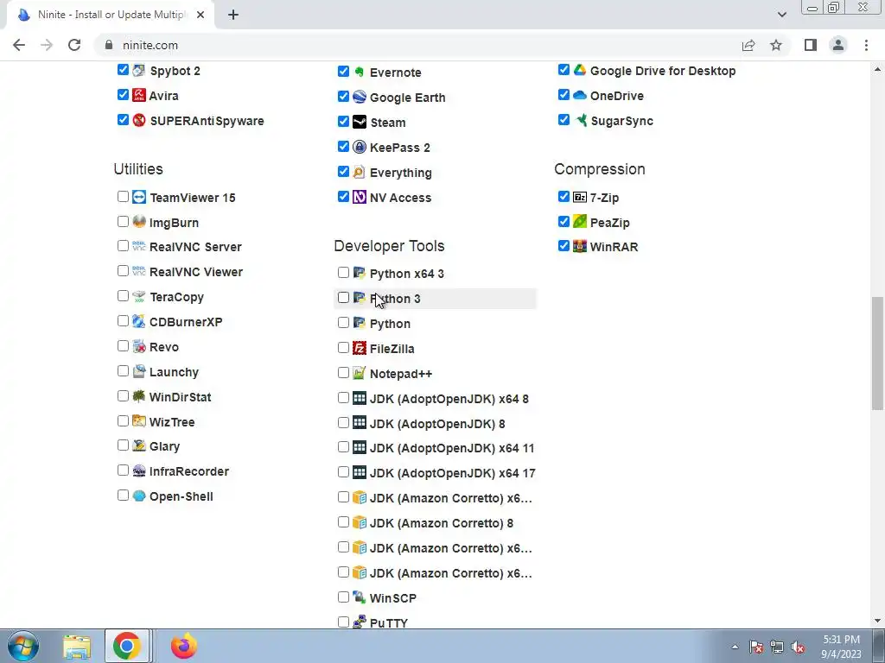Image resolution: width=885 pixels, height=663 pixels.
Task: Check the JDK (AdoptOpenJDK) x64 17 checkbox
Action: pyautogui.click(x=343, y=472)
